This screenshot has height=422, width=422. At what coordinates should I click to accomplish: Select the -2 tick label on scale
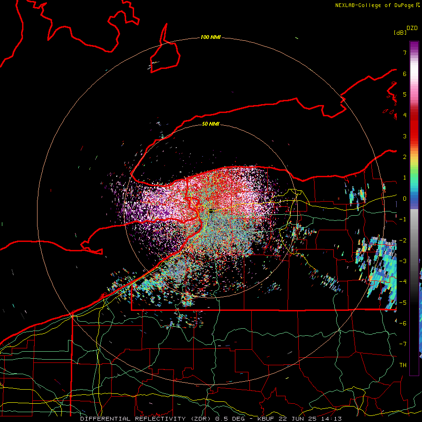click(403, 240)
